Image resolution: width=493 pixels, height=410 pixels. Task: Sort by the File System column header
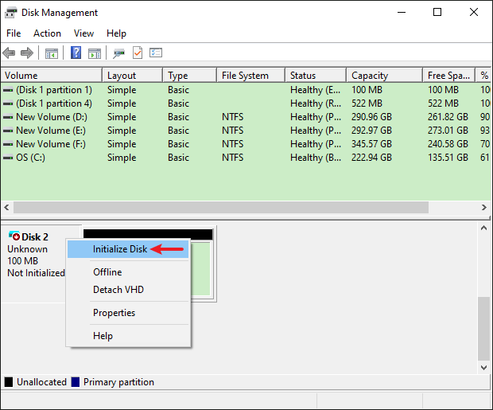251,76
